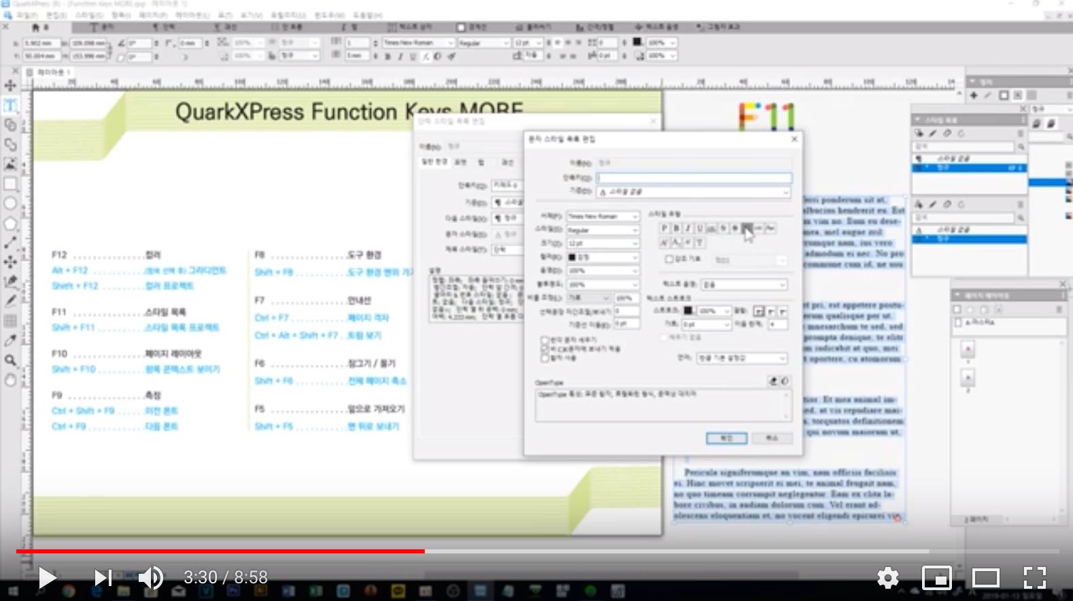Image resolution: width=1073 pixels, height=601 pixels.
Task: Click the cancel button in dialog
Action: coord(772,438)
